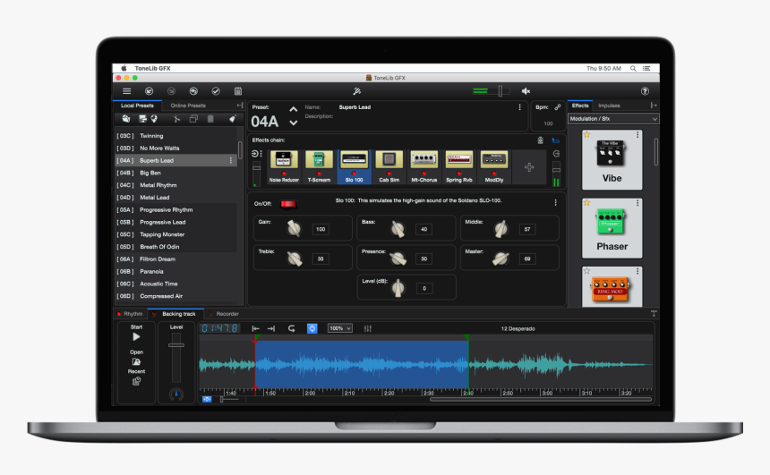Collapse the presets panel with arrow icon
This screenshot has height=475, width=770.
[240, 106]
